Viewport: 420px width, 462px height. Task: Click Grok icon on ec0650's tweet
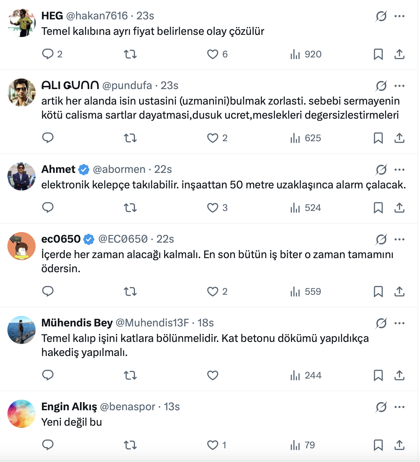[x=381, y=239]
